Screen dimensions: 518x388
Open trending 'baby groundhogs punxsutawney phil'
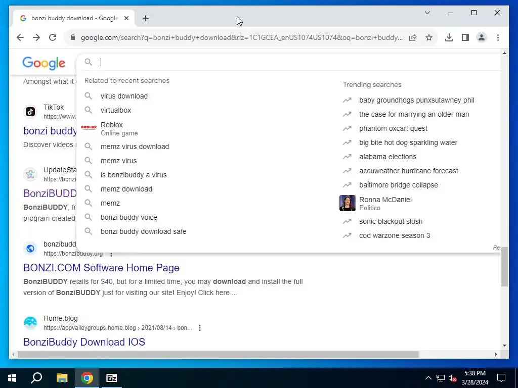(417, 101)
